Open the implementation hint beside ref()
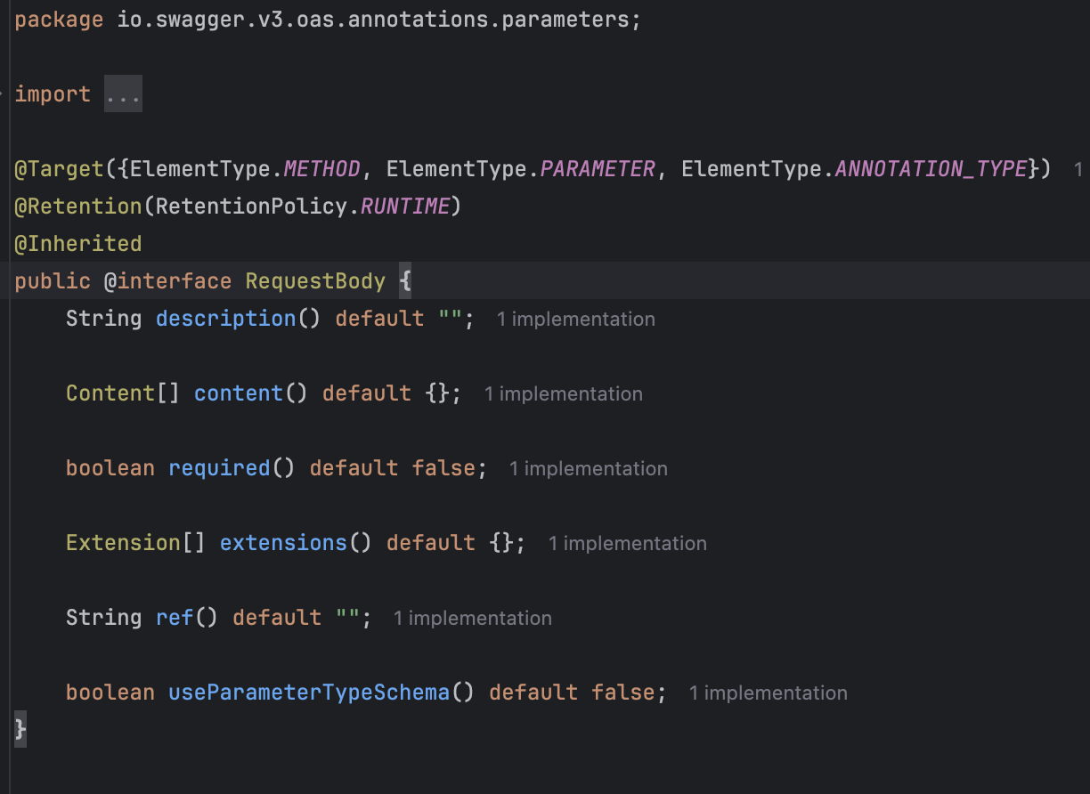1090x794 pixels. [473, 618]
